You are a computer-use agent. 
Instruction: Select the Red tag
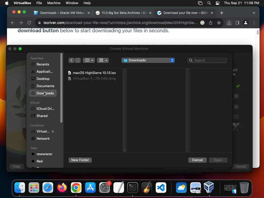coord(43,161)
